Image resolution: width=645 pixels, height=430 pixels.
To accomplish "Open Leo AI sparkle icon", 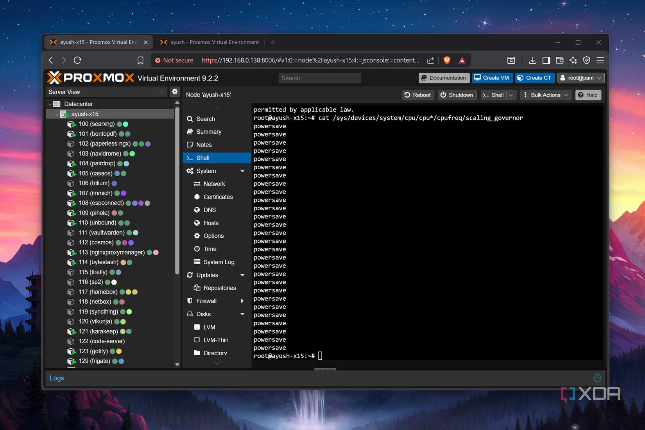I will pos(573,60).
